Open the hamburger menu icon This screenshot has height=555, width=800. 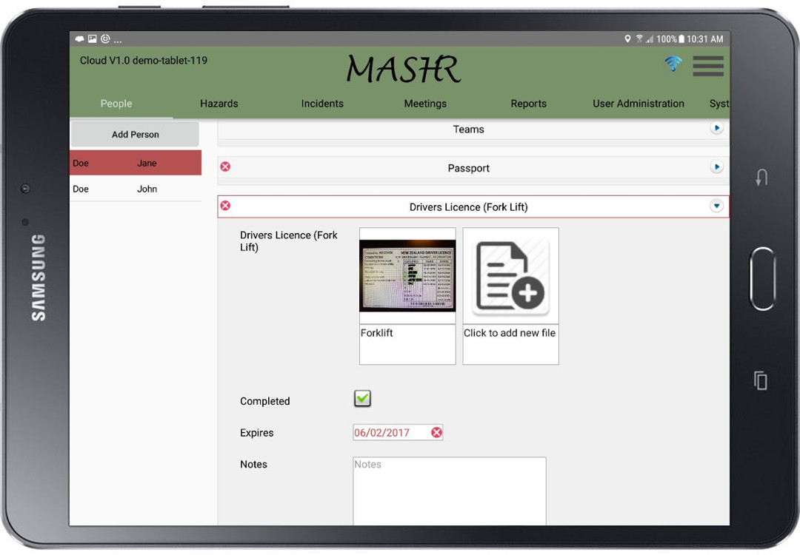point(708,66)
